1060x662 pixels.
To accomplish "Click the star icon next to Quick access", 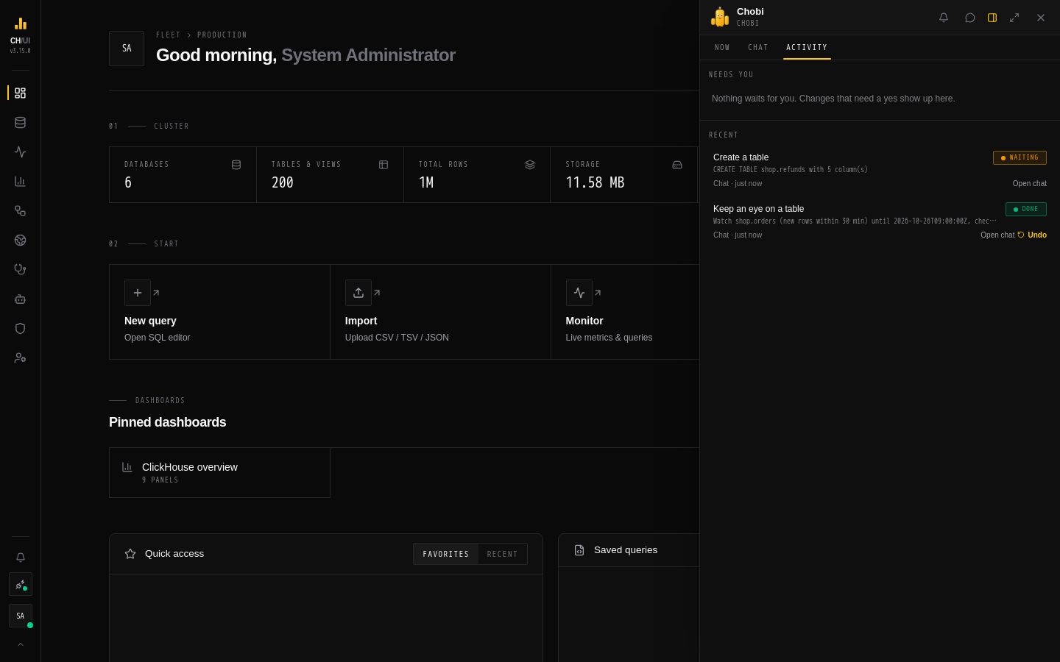I will click(x=130, y=554).
